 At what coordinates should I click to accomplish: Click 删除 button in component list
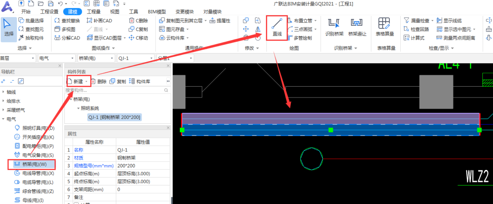click(99, 81)
